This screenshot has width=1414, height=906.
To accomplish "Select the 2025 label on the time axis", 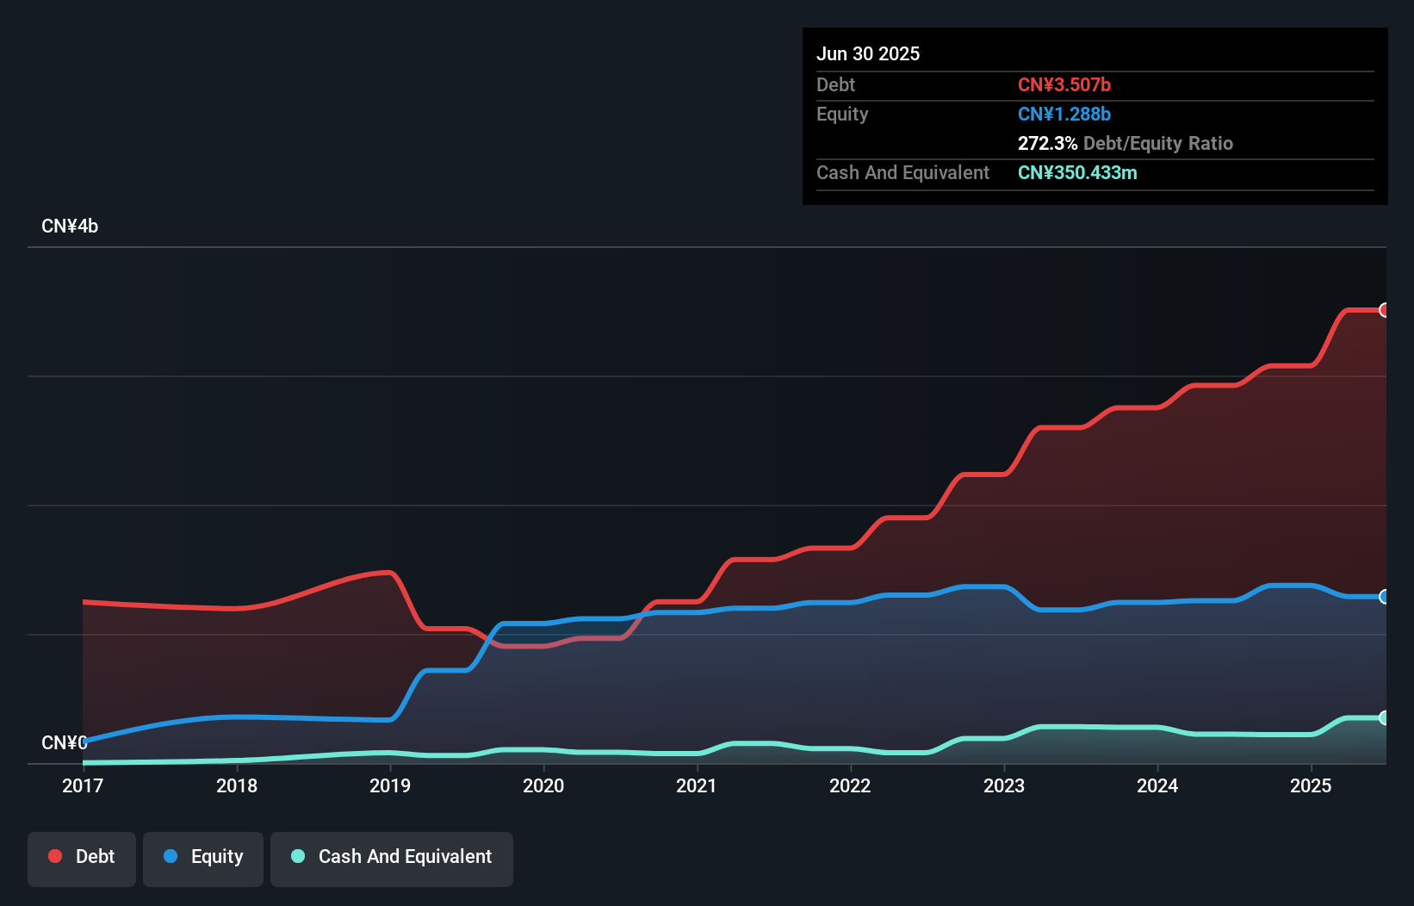I will (1312, 785).
